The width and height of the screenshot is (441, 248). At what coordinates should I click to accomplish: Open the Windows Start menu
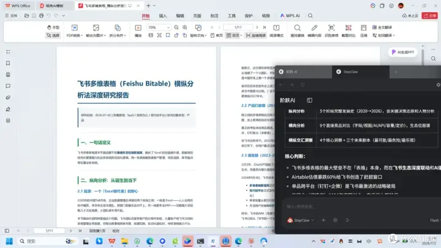click(x=9, y=241)
